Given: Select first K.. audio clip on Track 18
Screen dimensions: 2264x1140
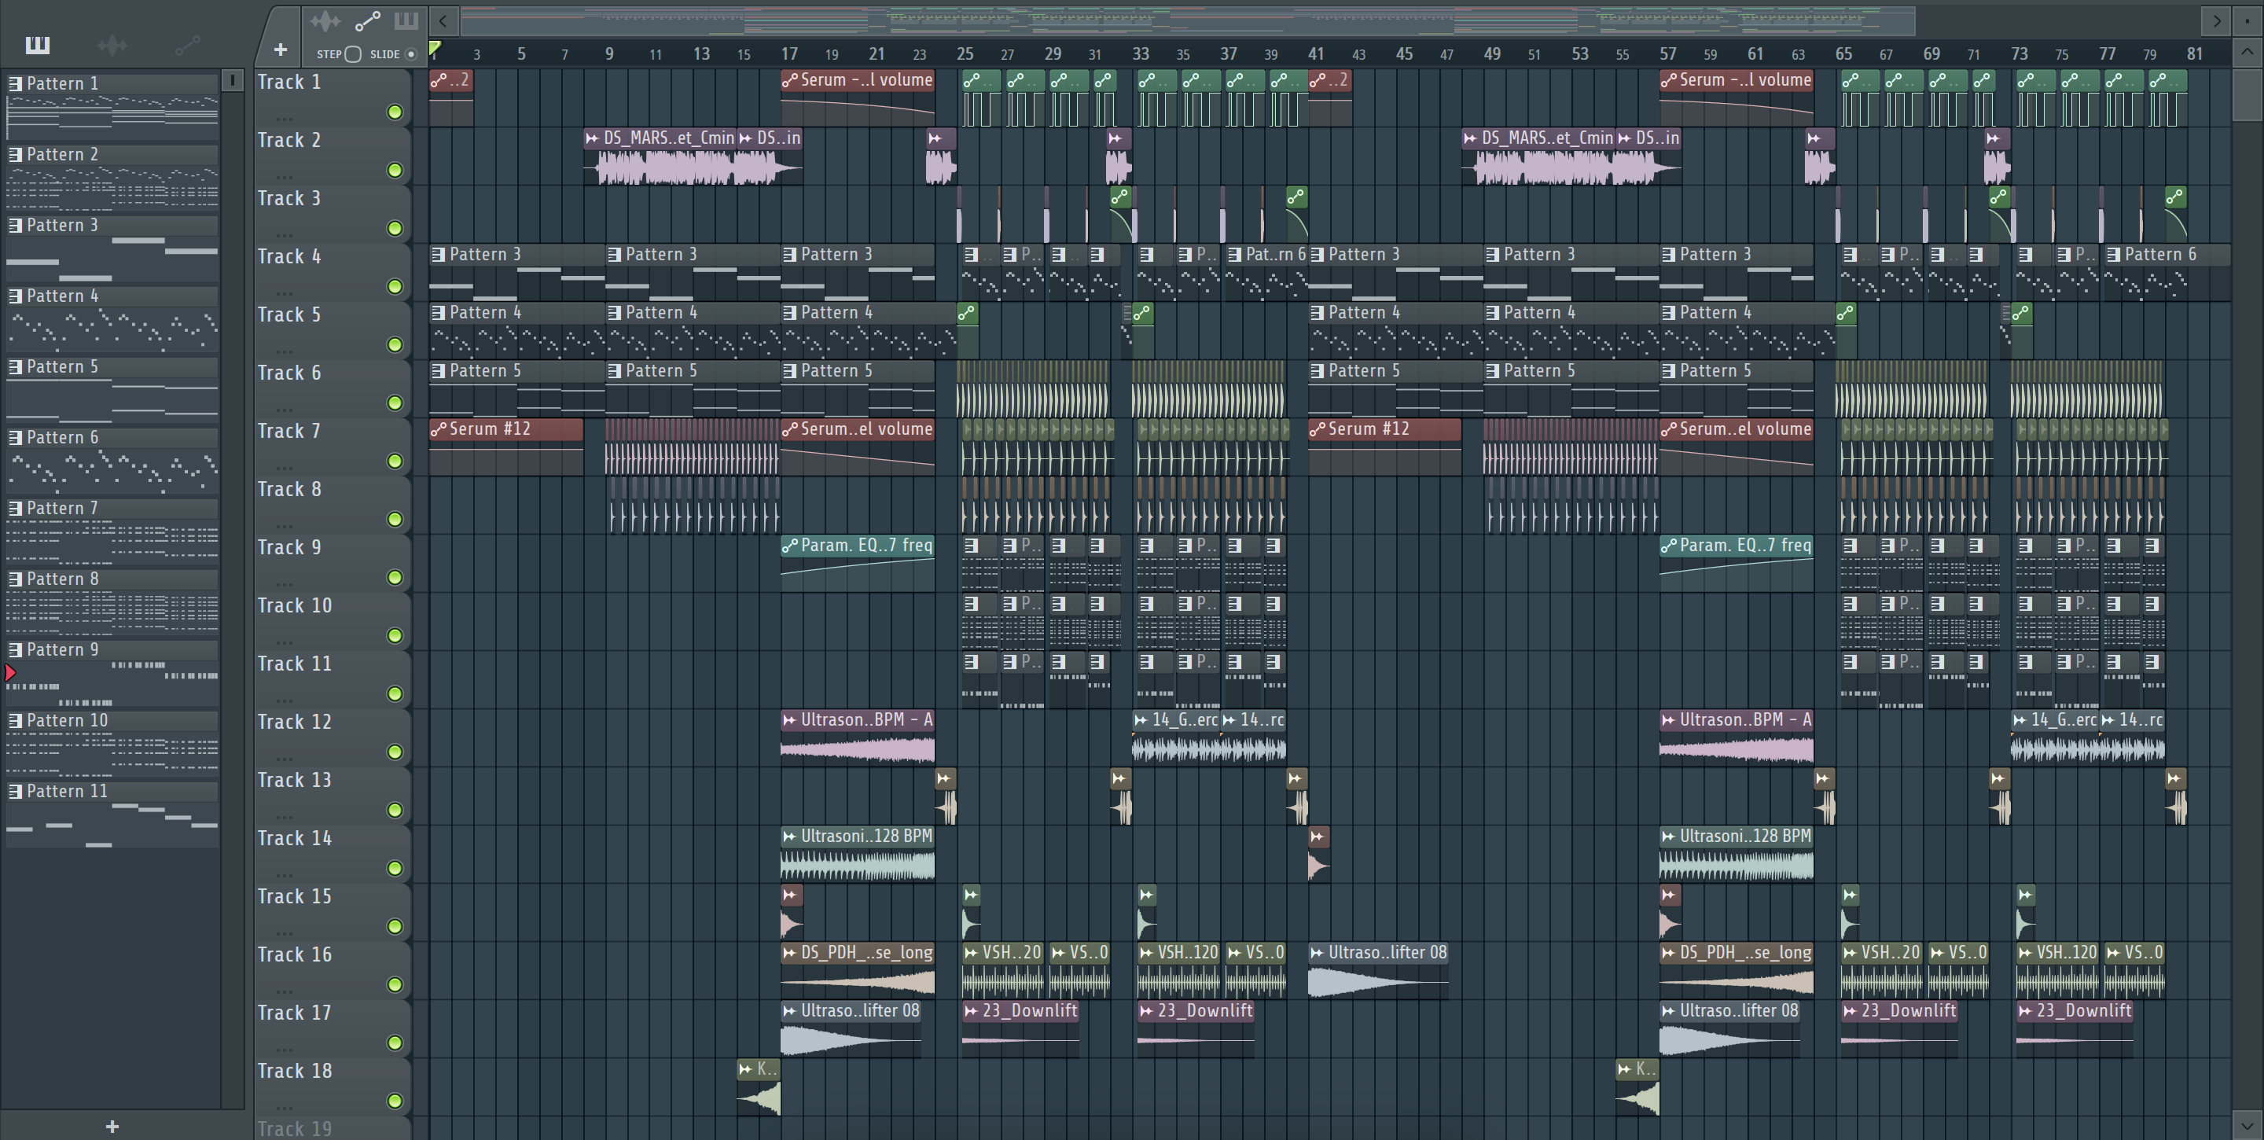Looking at the screenshot, I should point(759,1087).
